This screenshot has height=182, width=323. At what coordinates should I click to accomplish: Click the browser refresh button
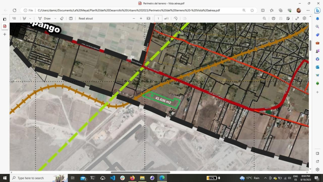[15, 11]
